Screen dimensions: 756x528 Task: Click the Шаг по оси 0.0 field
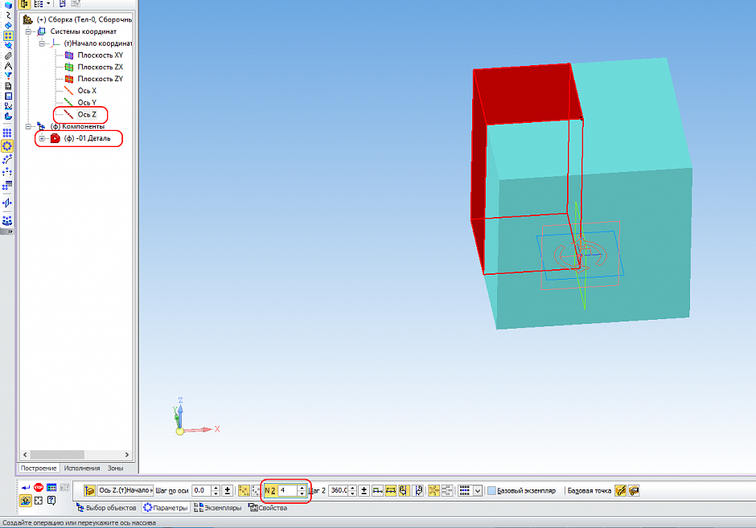click(x=202, y=490)
